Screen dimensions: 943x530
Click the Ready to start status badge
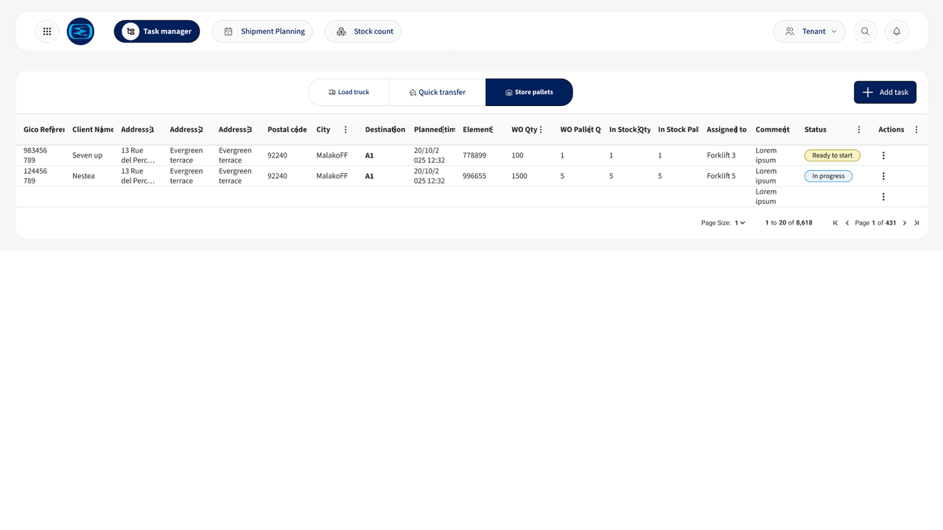click(x=832, y=155)
